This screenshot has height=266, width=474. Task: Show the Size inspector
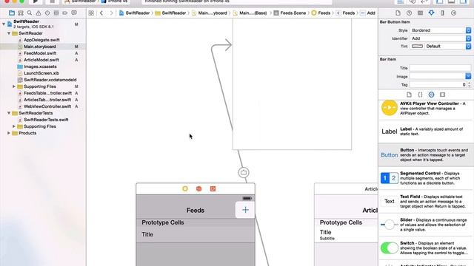[442, 13]
